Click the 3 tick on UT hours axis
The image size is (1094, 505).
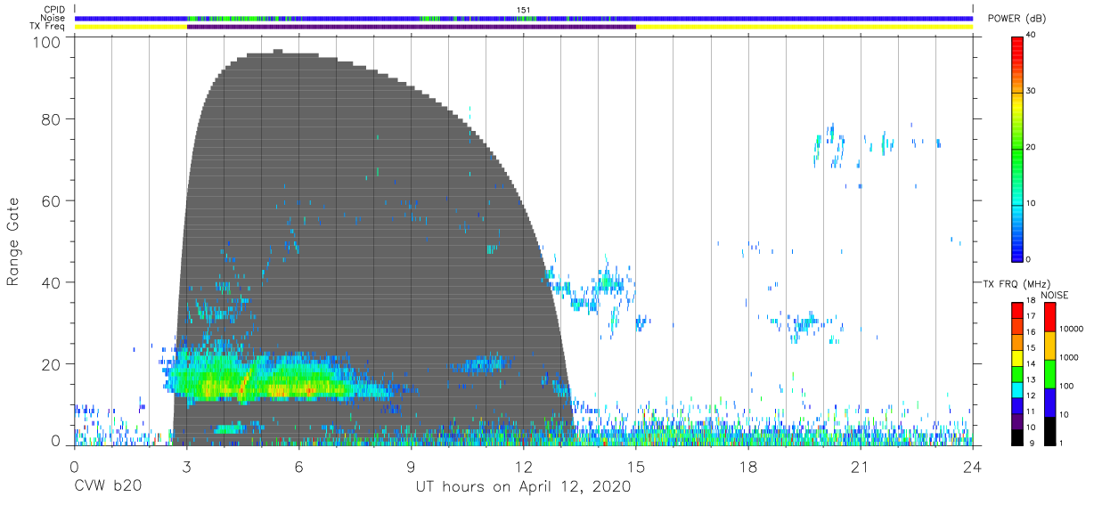[186, 465]
